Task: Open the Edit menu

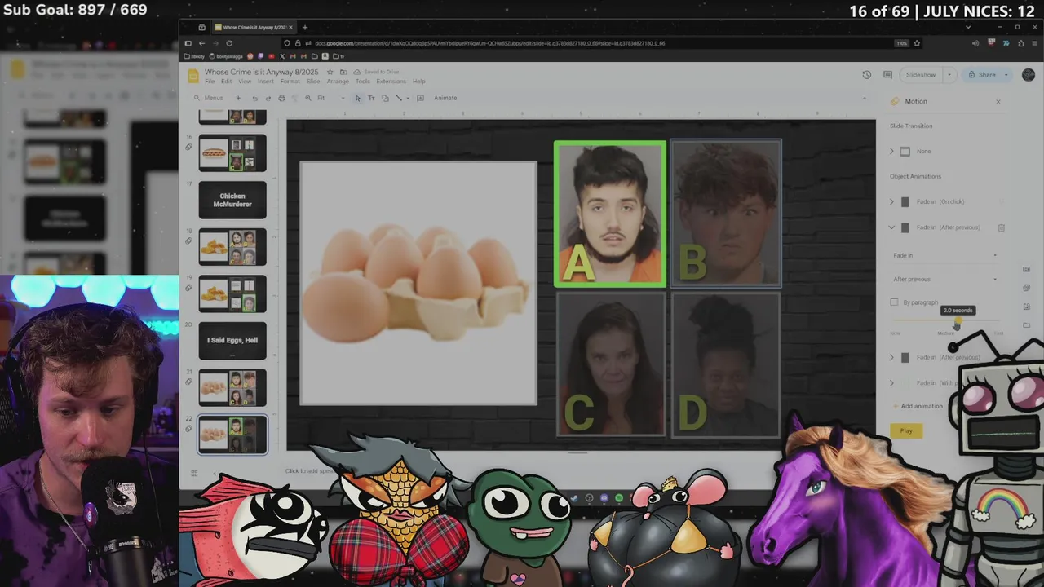Action: [x=226, y=82]
